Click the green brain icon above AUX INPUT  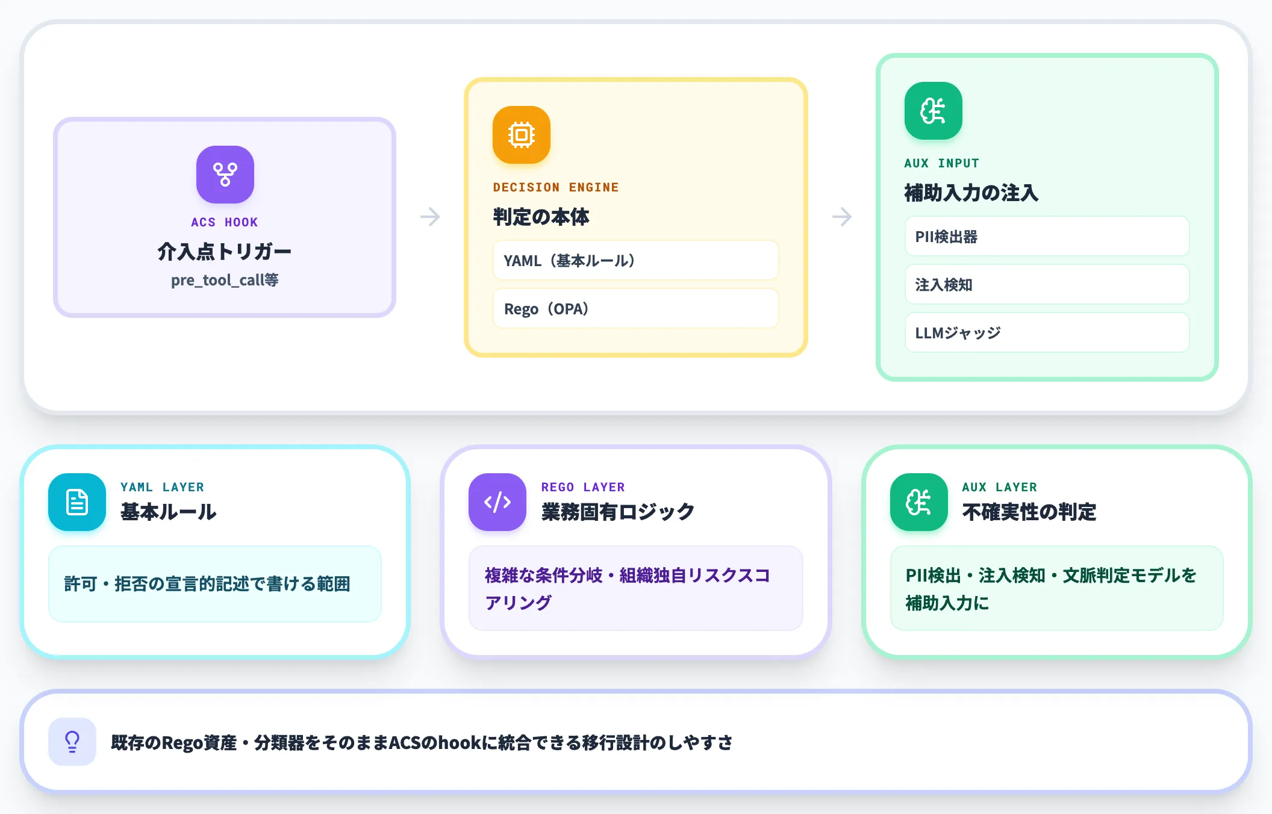coord(934,111)
